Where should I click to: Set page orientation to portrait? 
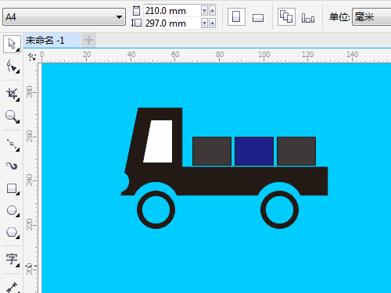pyautogui.click(x=236, y=17)
